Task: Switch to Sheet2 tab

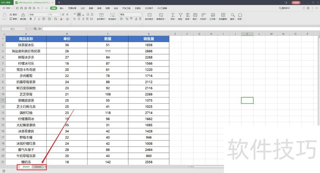Action: [x=38, y=167]
